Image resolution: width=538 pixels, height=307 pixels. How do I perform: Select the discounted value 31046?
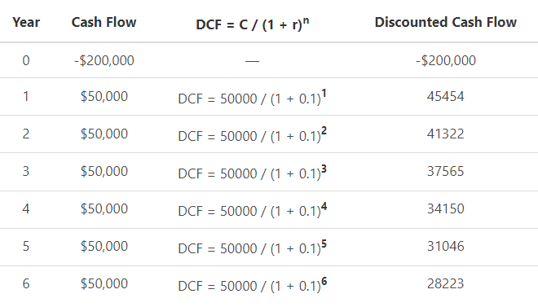point(445,246)
